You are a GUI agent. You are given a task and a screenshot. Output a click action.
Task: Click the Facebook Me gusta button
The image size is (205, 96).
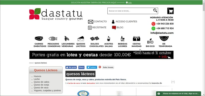coord(71,67)
